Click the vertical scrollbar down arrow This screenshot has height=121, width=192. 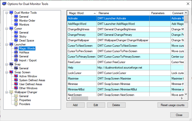pos(186,94)
